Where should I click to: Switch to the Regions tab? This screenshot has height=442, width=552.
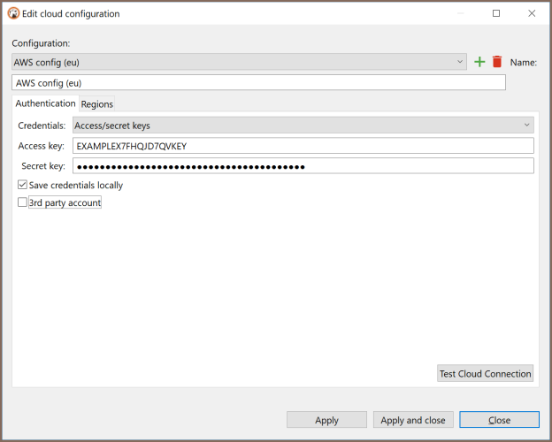96,104
